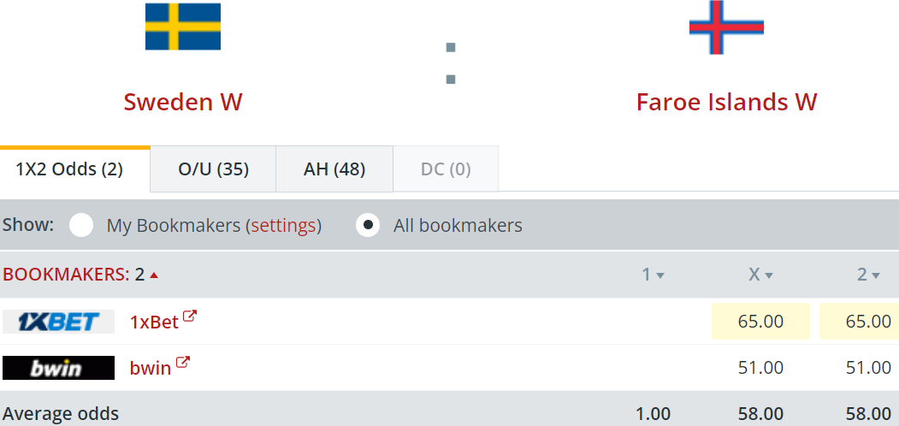This screenshot has width=899, height=426.
Task: Switch to the O/U (35) tab
Action: 213,169
